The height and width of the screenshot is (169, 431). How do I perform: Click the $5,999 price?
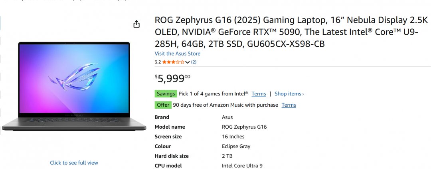coord(172,78)
